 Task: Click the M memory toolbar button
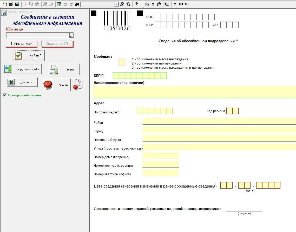[175, 4]
